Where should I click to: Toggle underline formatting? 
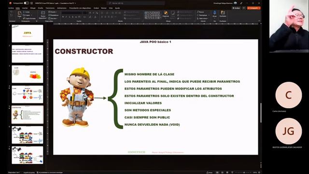click(70, 17)
